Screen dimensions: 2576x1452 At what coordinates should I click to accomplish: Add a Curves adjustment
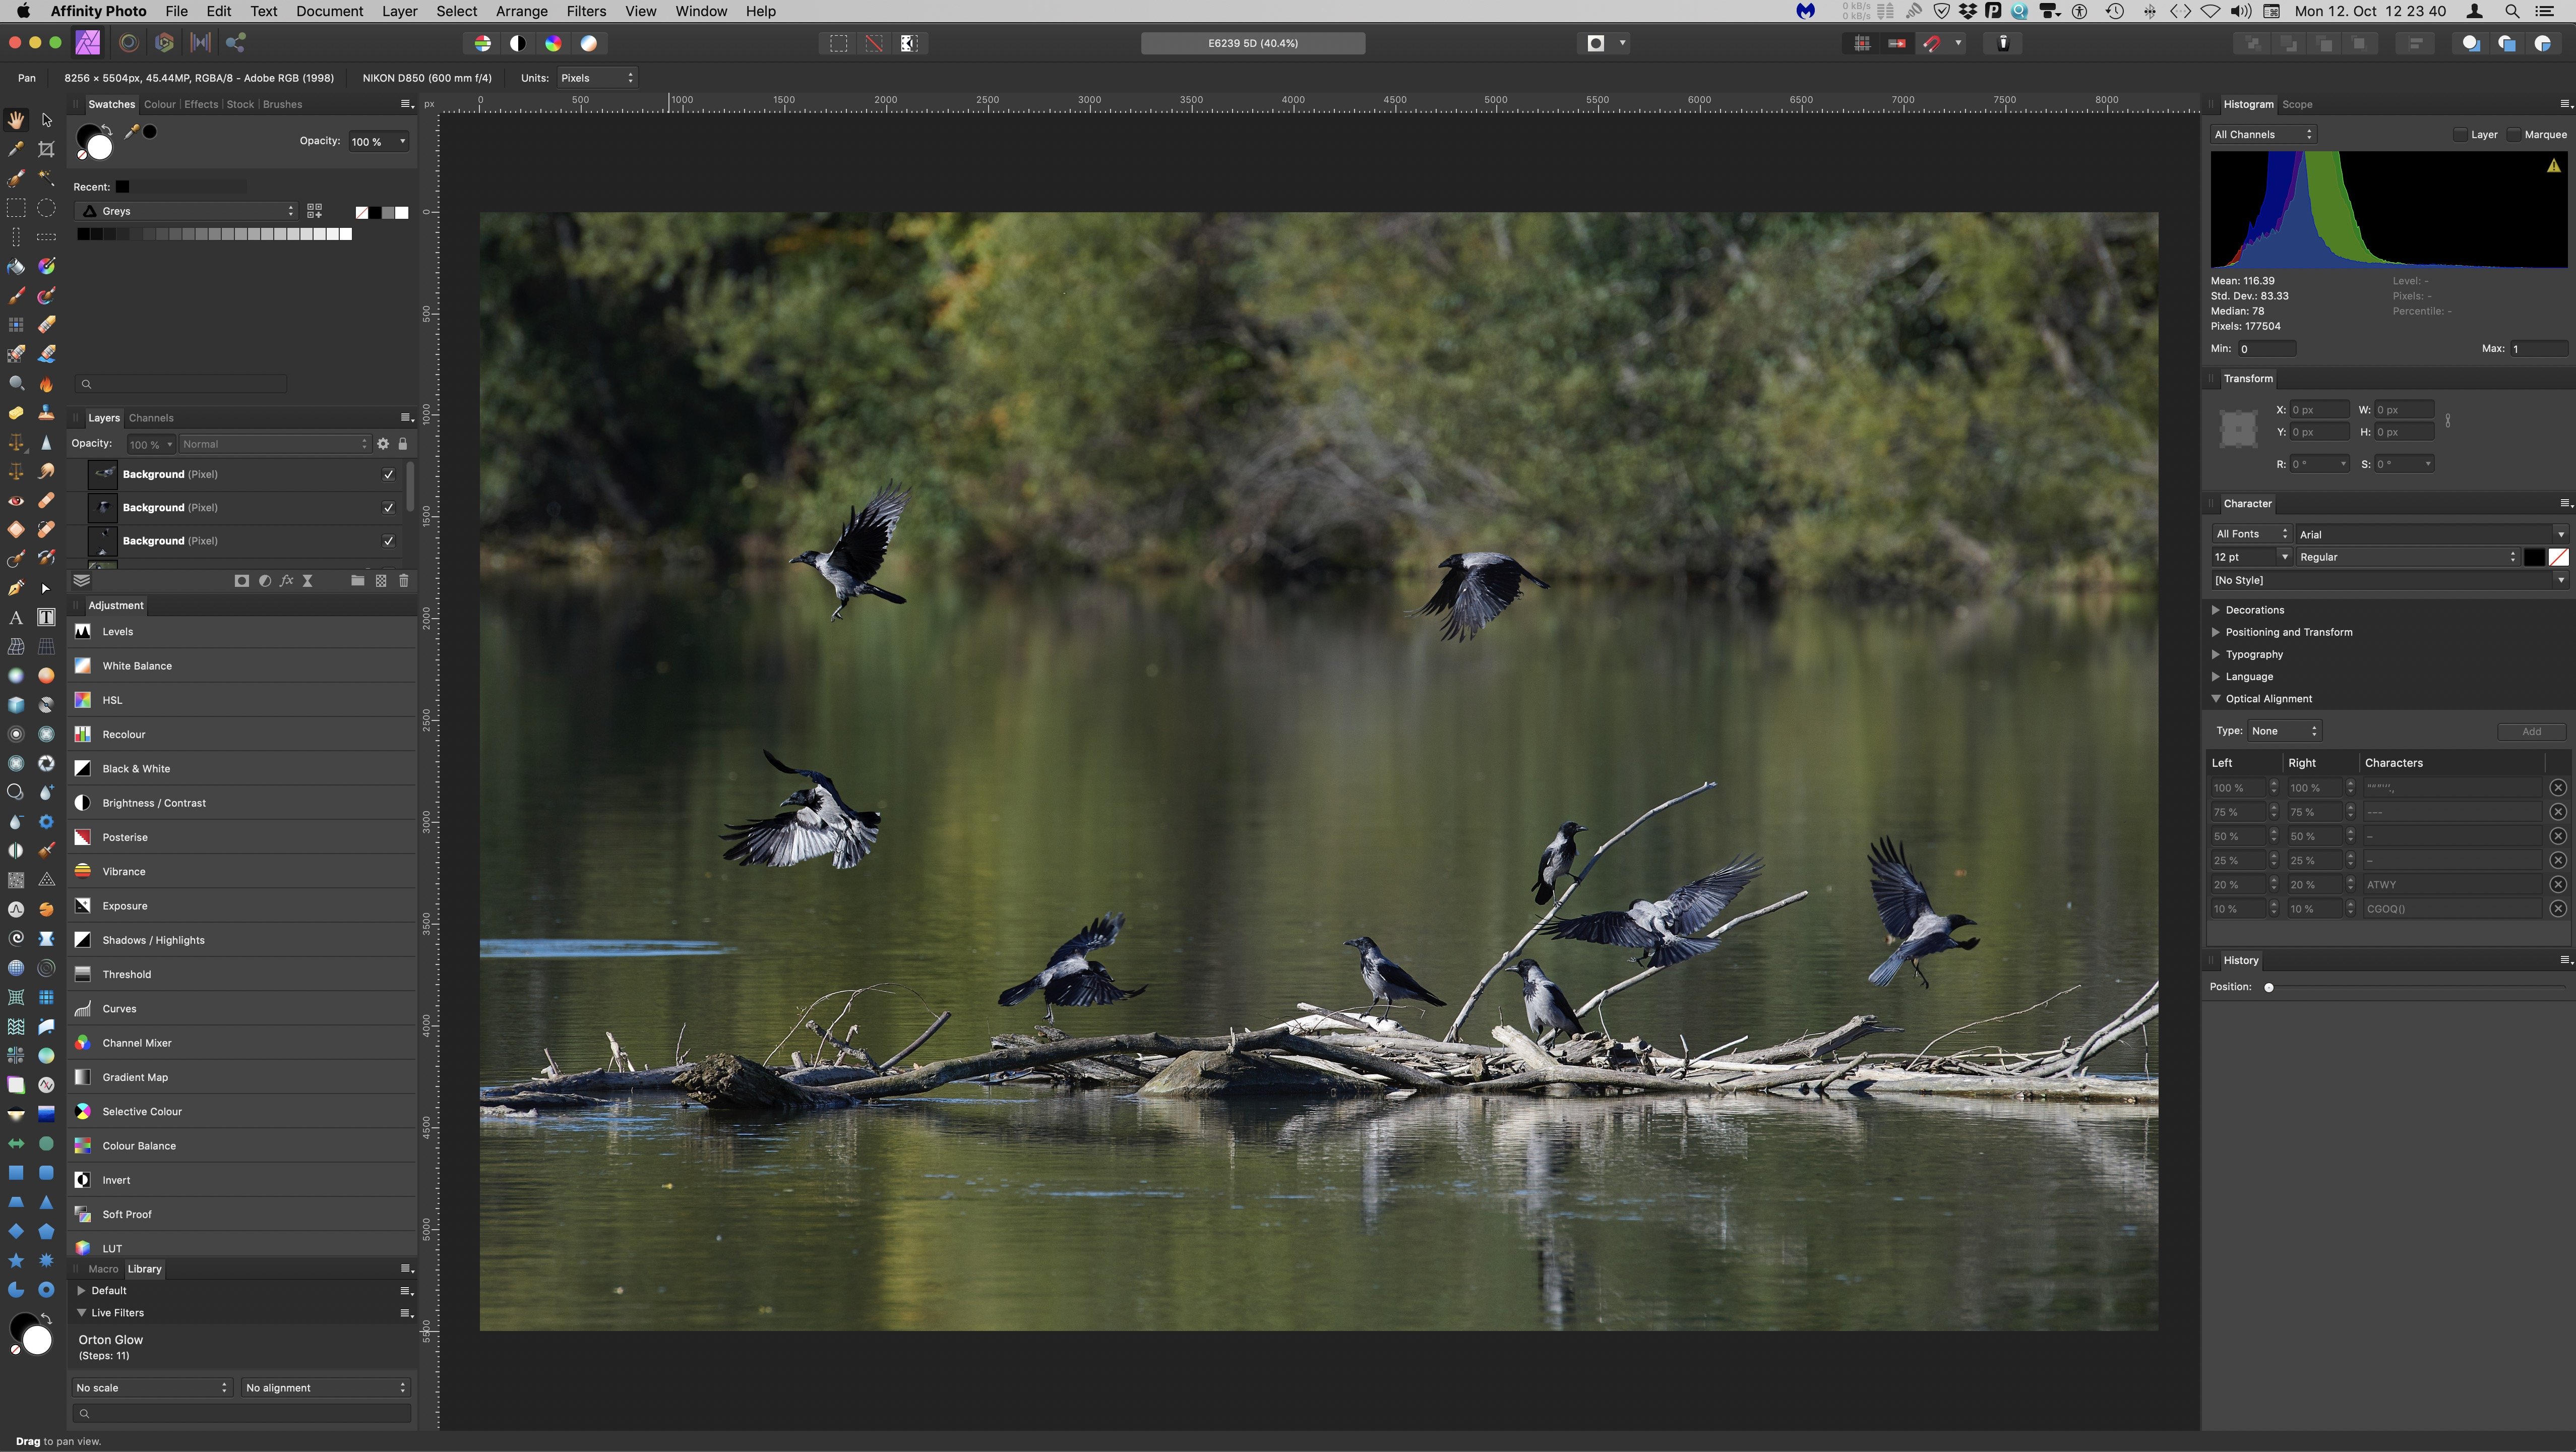click(x=242, y=1009)
